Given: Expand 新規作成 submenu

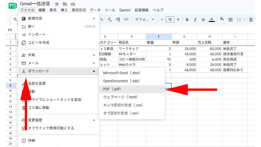Looking at the screenshot, I should (x=59, y=18).
